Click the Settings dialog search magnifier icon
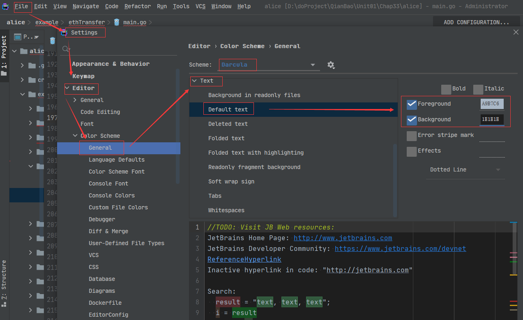The image size is (523, 320). coord(65,49)
